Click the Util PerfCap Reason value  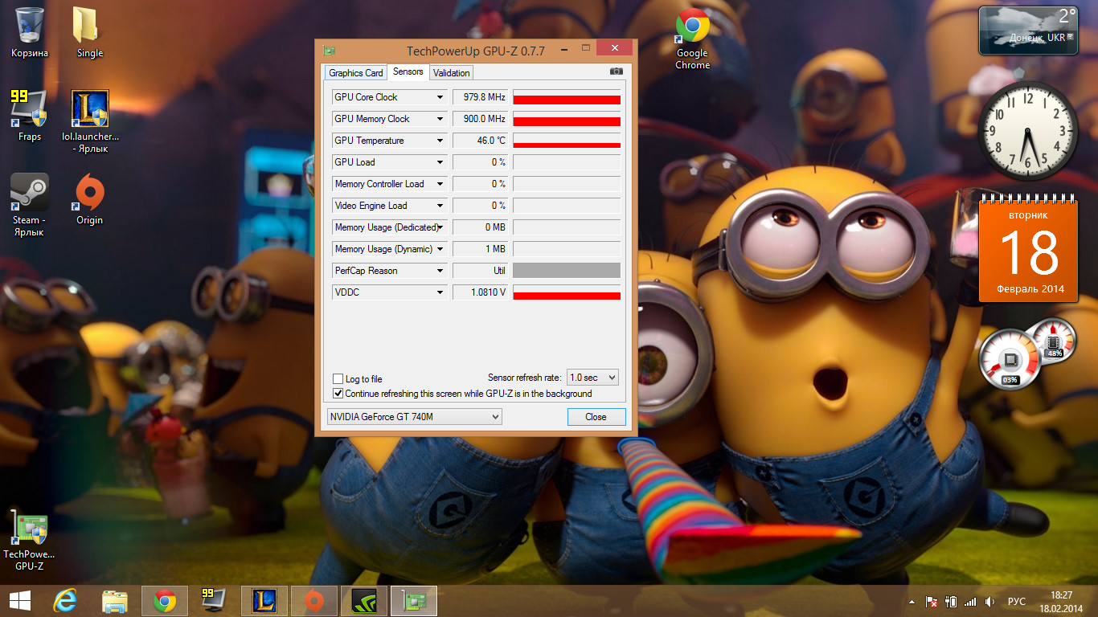pos(481,271)
